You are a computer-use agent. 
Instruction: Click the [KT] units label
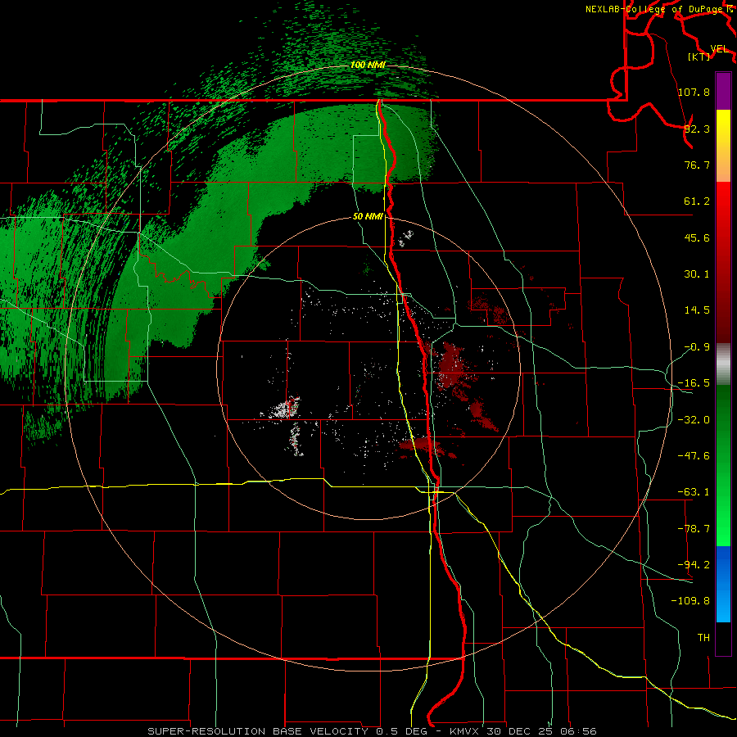[x=699, y=57]
